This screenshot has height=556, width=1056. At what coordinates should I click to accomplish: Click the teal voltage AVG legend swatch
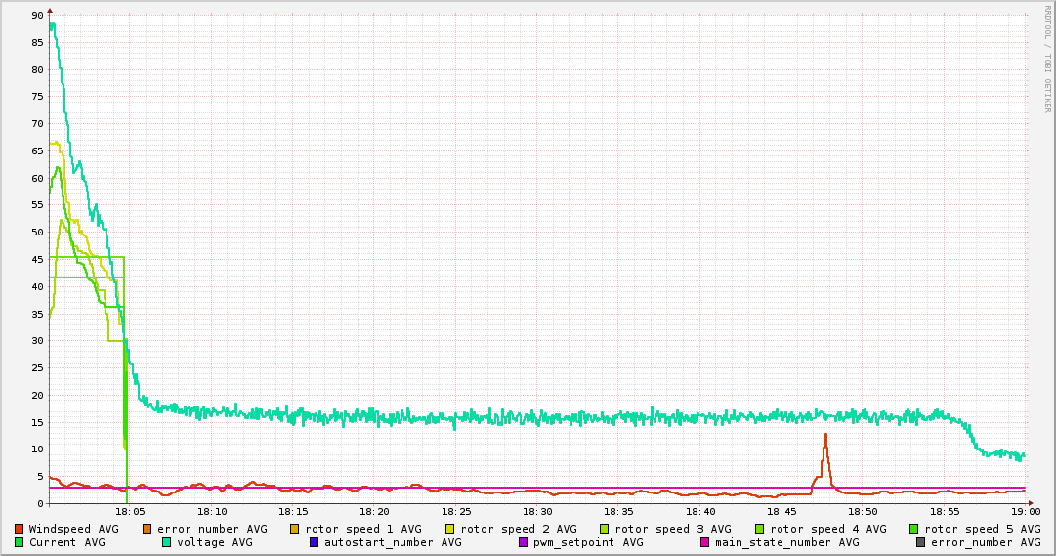[167, 542]
